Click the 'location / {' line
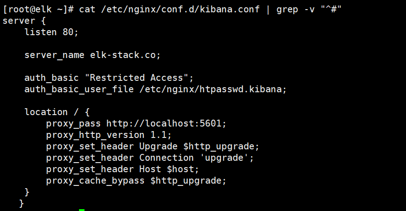The image size is (406, 211). (x=57, y=112)
